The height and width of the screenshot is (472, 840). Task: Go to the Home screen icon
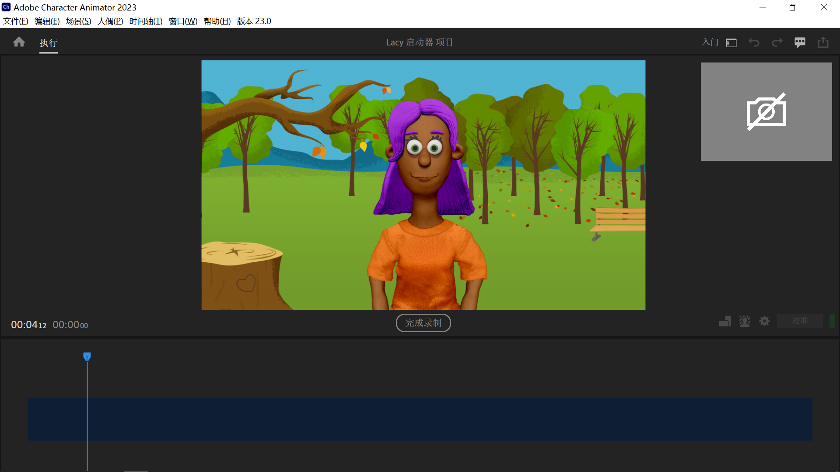click(x=19, y=42)
